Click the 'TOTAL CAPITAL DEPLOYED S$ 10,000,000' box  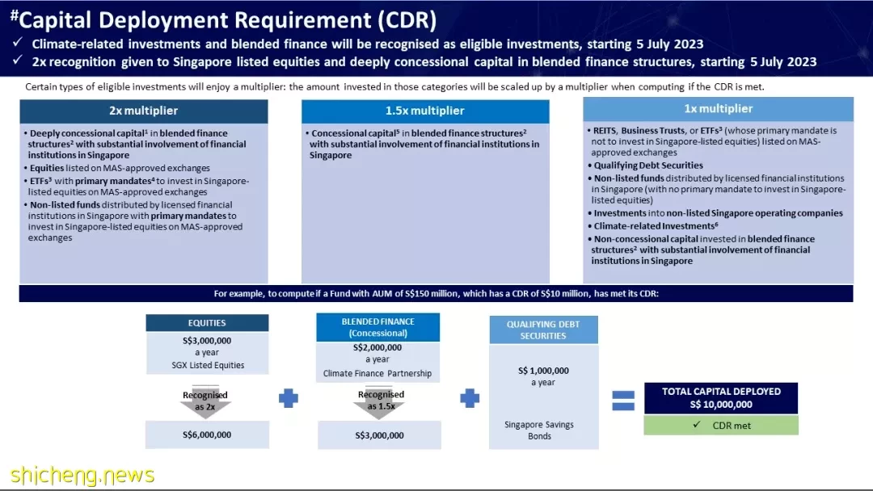pyautogui.click(x=721, y=398)
